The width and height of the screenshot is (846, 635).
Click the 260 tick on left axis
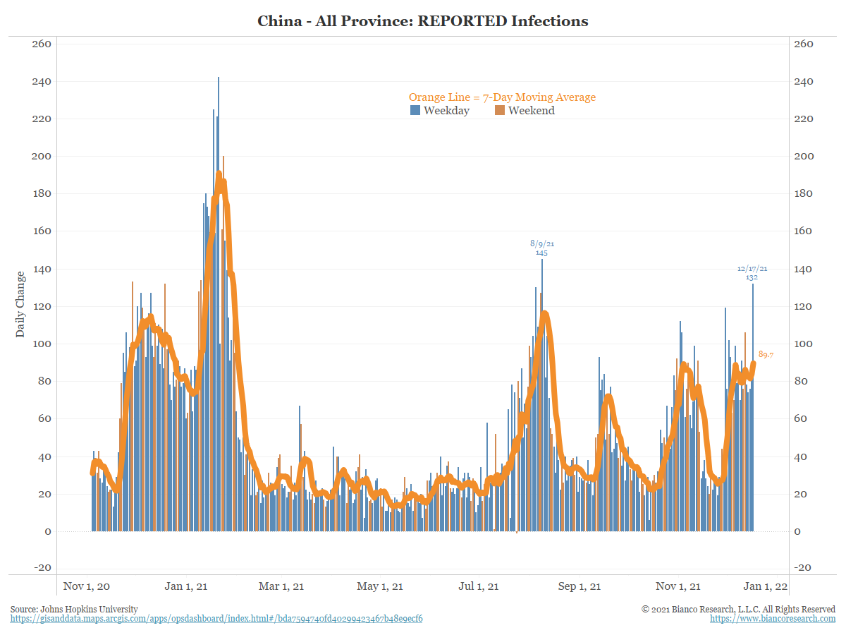[42, 44]
